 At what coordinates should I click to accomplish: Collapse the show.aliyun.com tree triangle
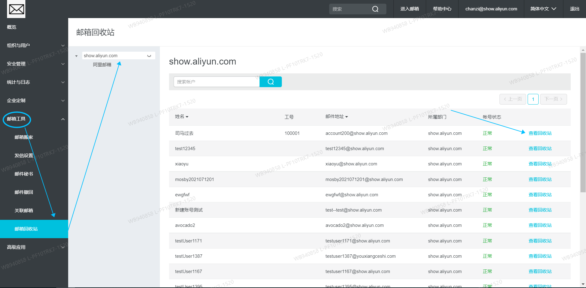pyautogui.click(x=76, y=56)
